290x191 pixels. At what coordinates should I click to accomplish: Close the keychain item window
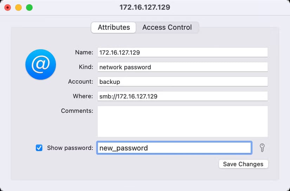pyautogui.click(x=7, y=7)
